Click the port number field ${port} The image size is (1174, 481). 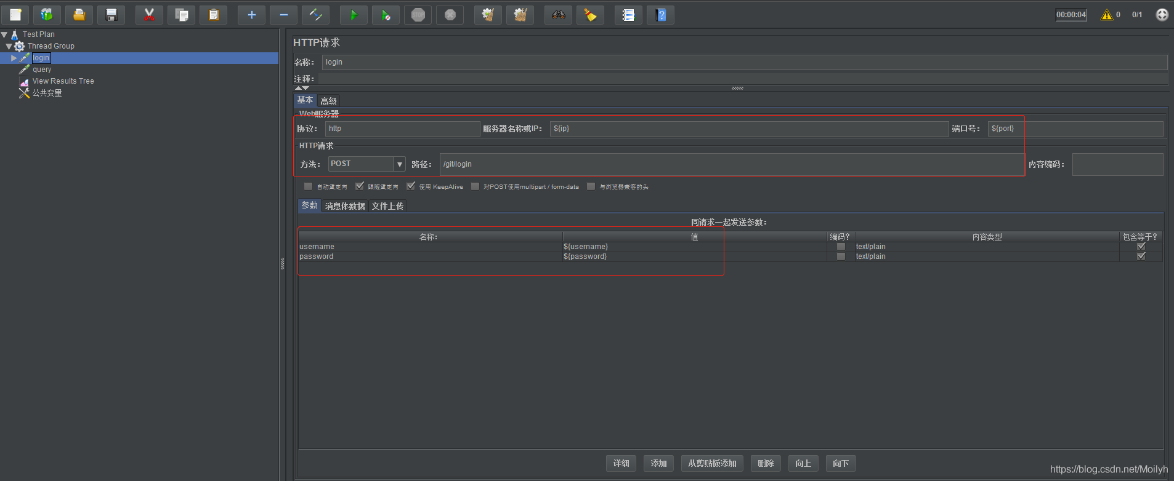[x=1075, y=129]
